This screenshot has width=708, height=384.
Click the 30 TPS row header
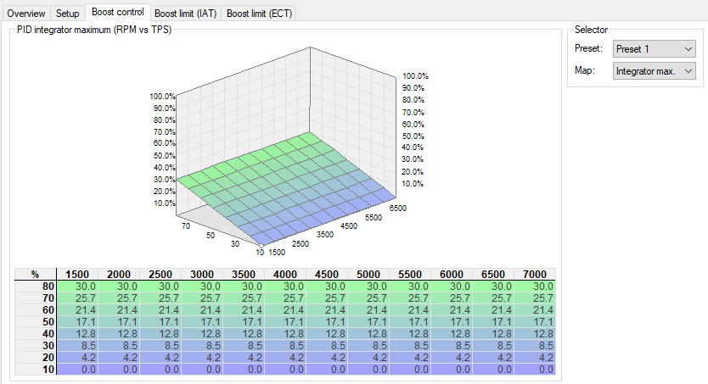36,345
